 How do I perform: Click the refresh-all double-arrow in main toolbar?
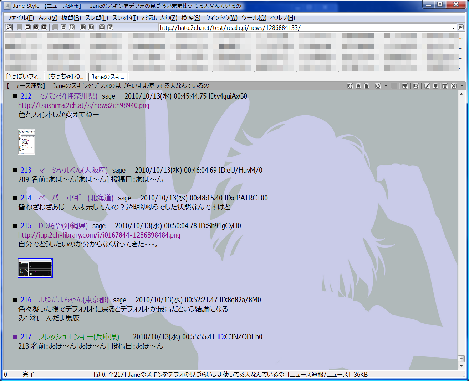click(72, 27)
